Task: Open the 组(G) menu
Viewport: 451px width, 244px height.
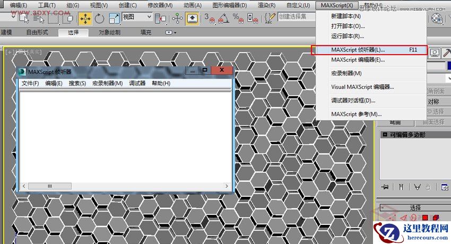Action: [x=73, y=5]
